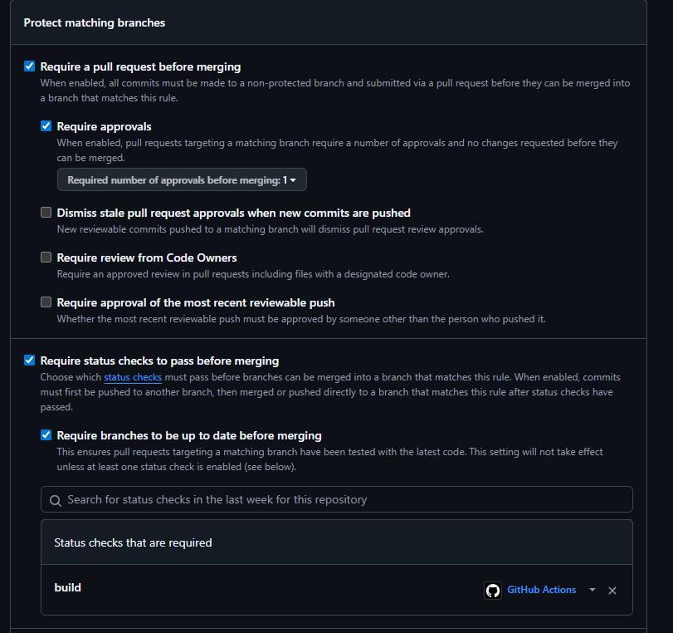The image size is (673, 633).
Task: Click the GitHub Octocat logo icon
Action: (x=493, y=591)
